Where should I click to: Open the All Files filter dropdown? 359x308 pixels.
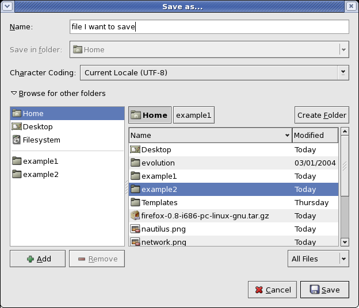point(318,259)
